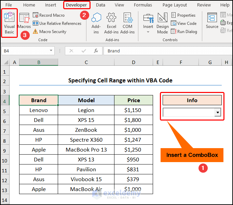Switch to the Home tab

(x=29, y=5)
